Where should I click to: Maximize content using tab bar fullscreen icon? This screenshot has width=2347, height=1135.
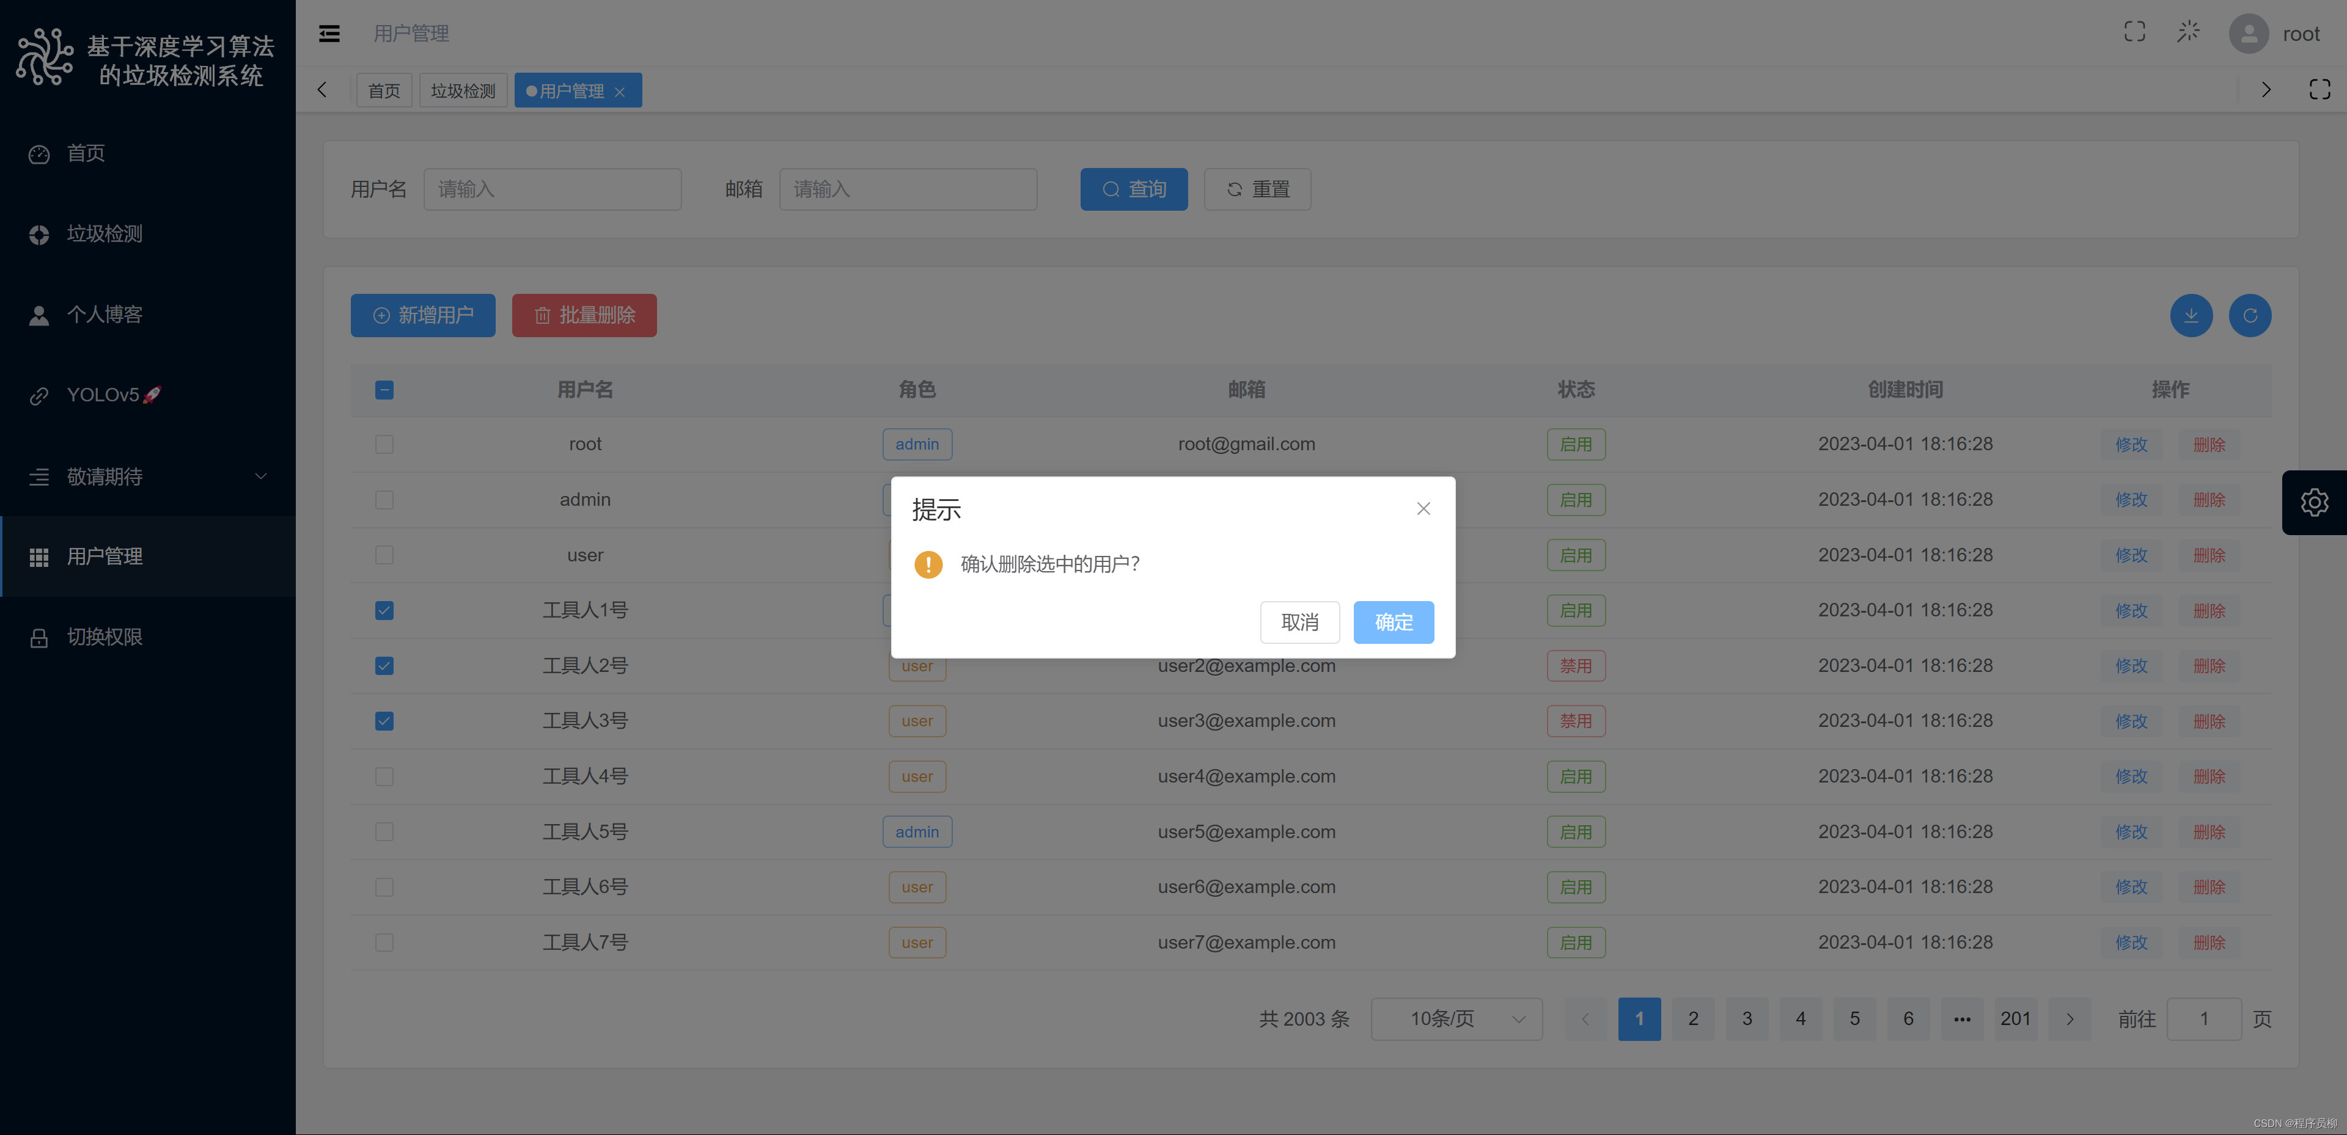tap(2319, 89)
